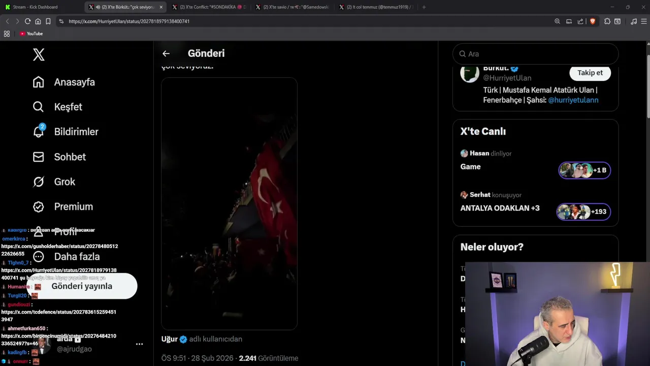The height and width of the screenshot is (366, 650).
Task: Go to Anasayfa in the sidebar
Action: tap(64, 82)
